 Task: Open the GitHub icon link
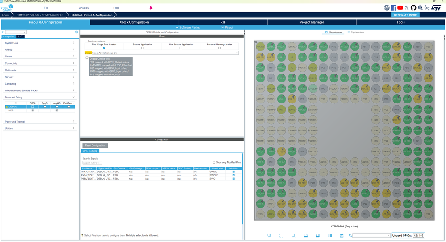click(413, 8)
